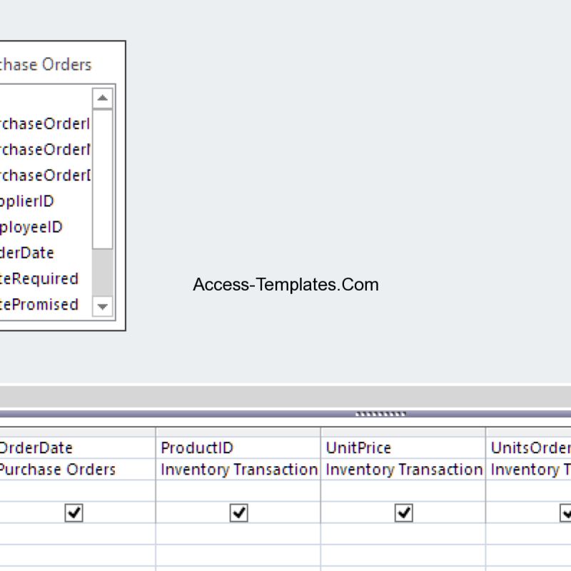Click the scrollbar down arrow in the field list
Image resolution: width=571 pixels, height=571 pixels.
(102, 307)
